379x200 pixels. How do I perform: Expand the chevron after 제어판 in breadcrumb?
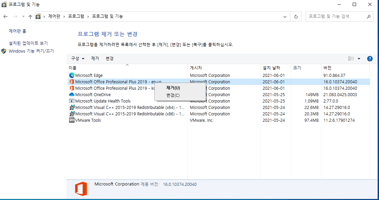[64, 17]
